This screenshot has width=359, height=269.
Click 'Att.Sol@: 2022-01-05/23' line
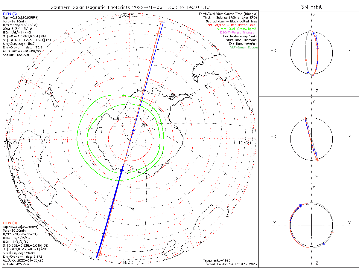click(x=23, y=260)
